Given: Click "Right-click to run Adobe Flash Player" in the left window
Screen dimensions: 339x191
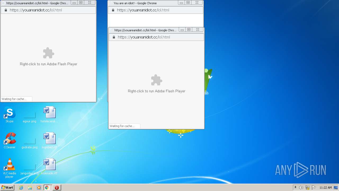Looking at the screenshot, I should (x=48, y=64).
